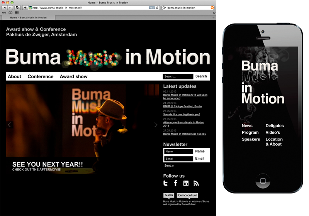Click the browser address bar URL
Screen dimensions: 309x216
(x=90, y=8)
